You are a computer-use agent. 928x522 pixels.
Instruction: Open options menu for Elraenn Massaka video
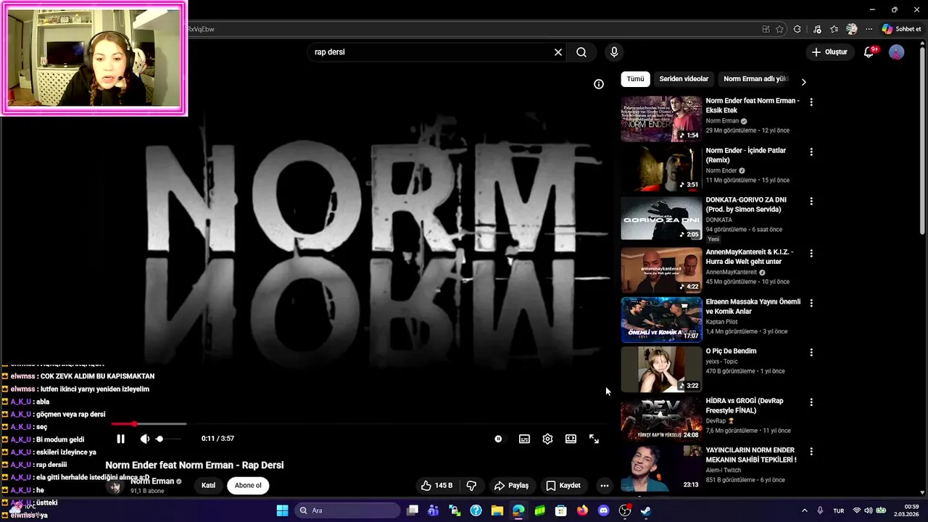point(811,303)
